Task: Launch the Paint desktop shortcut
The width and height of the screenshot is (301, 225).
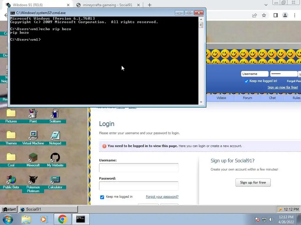Action: coord(33,116)
